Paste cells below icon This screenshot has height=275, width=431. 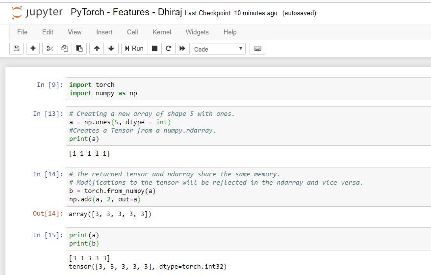click(x=79, y=49)
